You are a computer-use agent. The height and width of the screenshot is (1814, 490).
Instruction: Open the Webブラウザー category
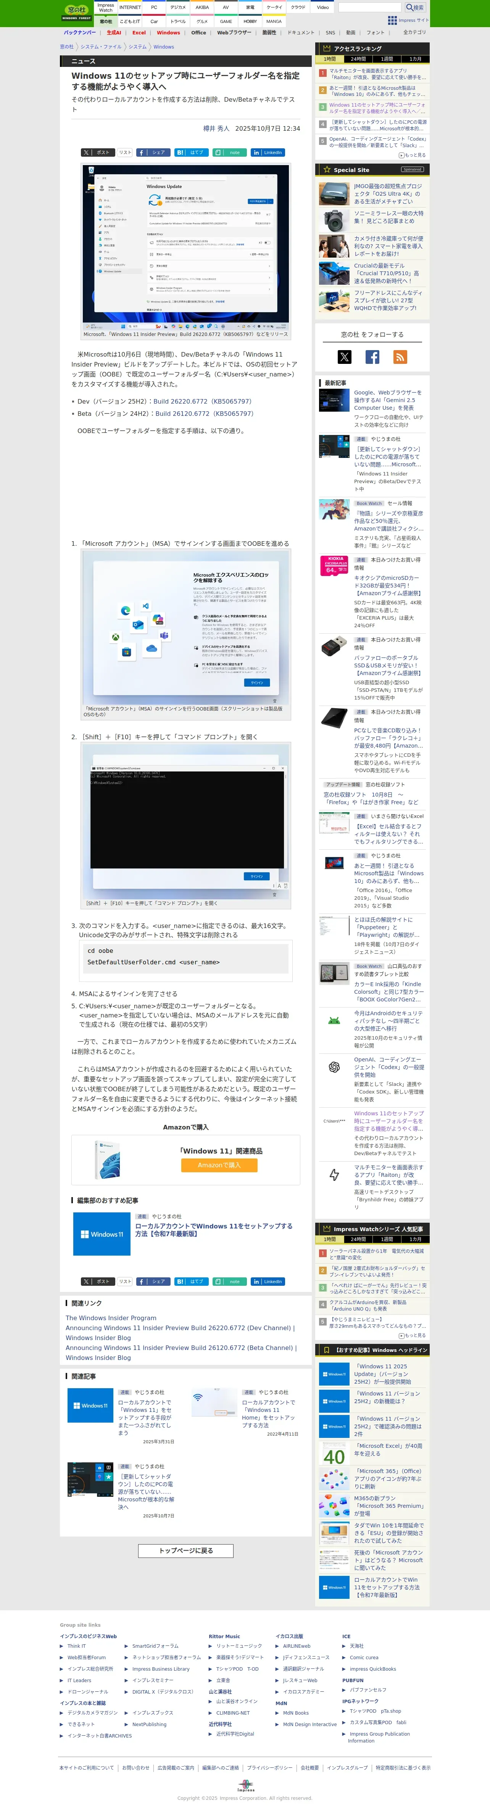tap(234, 32)
